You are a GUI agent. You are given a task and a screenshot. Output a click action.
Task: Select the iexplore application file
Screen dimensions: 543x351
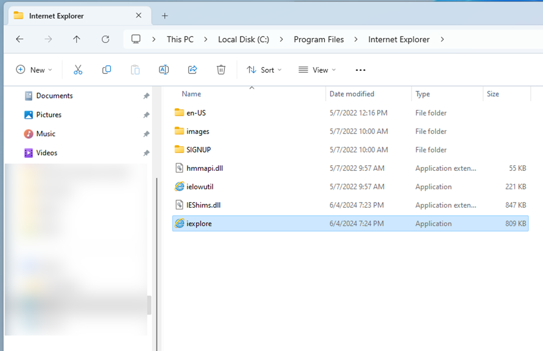tap(199, 223)
